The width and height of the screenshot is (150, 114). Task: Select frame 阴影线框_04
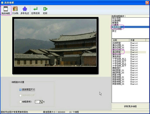118,84
